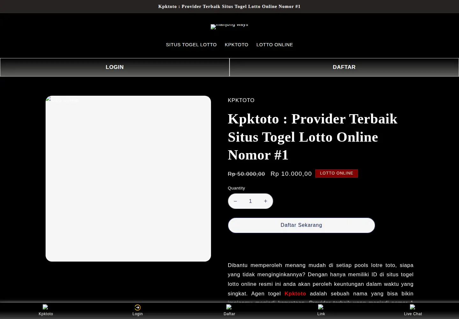The width and height of the screenshot is (459, 319).
Task: Click the Link icon in bottom bar
Action: [x=321, y=307]
